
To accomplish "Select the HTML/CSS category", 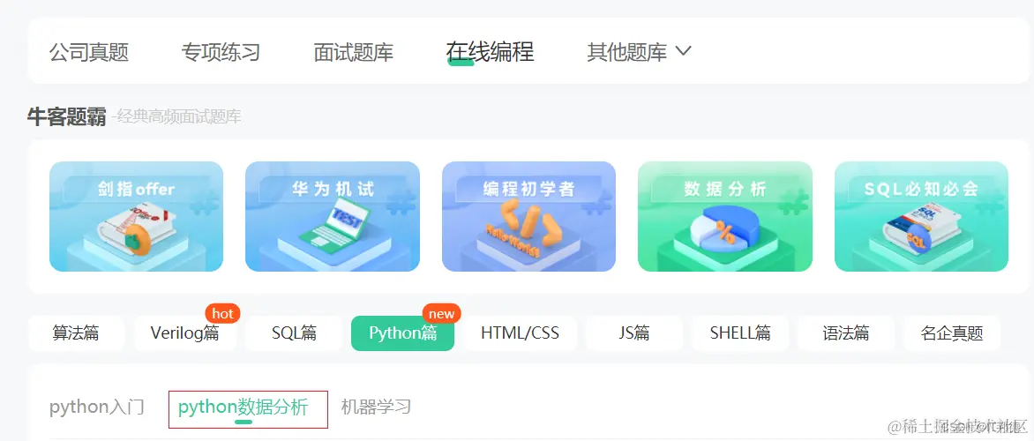I will (521, 333).
